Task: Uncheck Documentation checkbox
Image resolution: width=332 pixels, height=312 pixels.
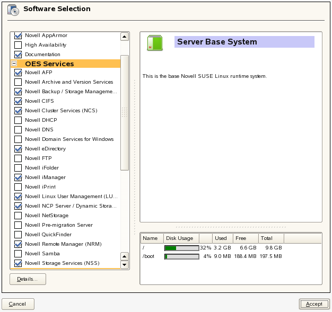Action: 18,55
